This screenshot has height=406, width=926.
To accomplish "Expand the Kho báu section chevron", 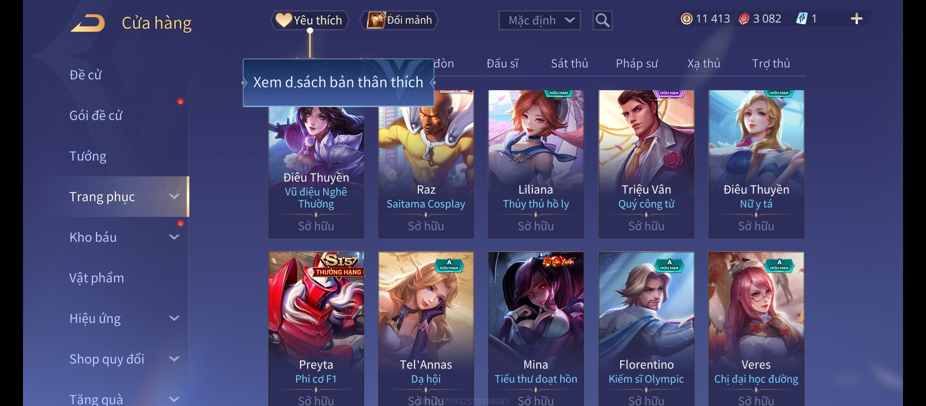I will click(x=174, y=237).
